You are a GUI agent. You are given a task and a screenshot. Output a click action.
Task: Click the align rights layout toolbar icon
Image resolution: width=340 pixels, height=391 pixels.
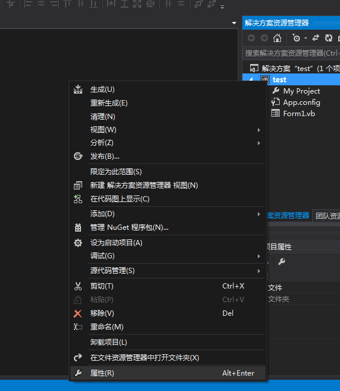(54, 4)
